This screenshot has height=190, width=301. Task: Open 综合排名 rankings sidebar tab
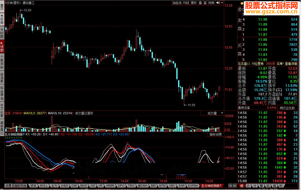[x=2, y=93]
